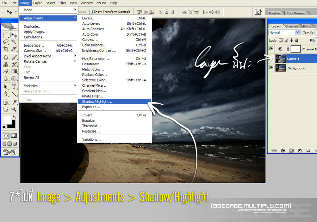The image size is (317, 222).
Task: Hide the Background layer
Action: 271,68
